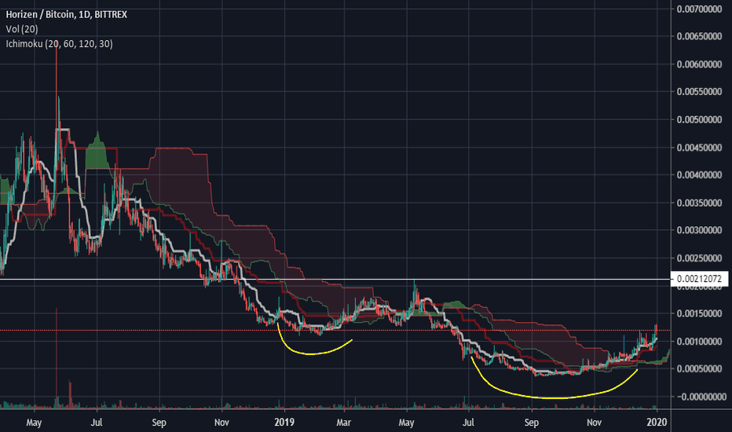Click the 0.00150000 price axis label

click(x=699, y=313)
